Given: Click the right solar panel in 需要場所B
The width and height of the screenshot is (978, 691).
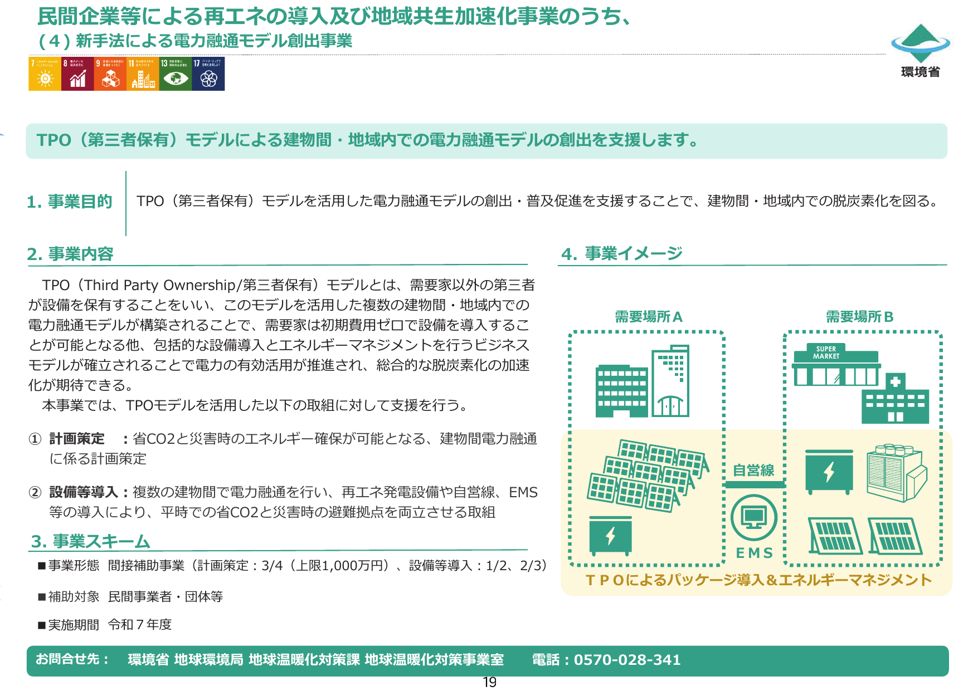Looking at the screenshot, I should (x=895, y=536).
